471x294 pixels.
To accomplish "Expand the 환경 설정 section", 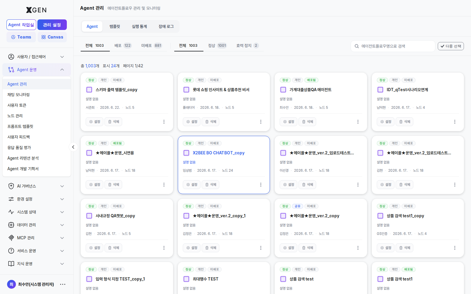I will (x=37, y=199).
